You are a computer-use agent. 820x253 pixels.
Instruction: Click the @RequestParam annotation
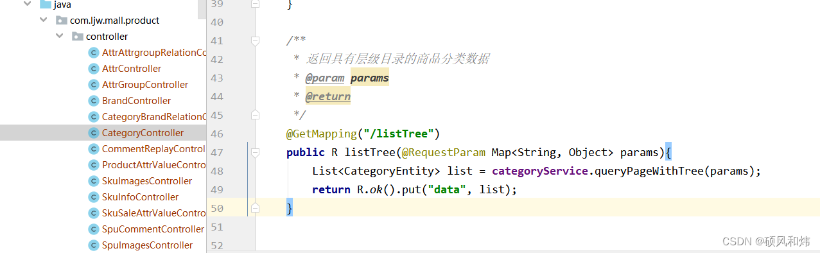[x=444, y=152]
